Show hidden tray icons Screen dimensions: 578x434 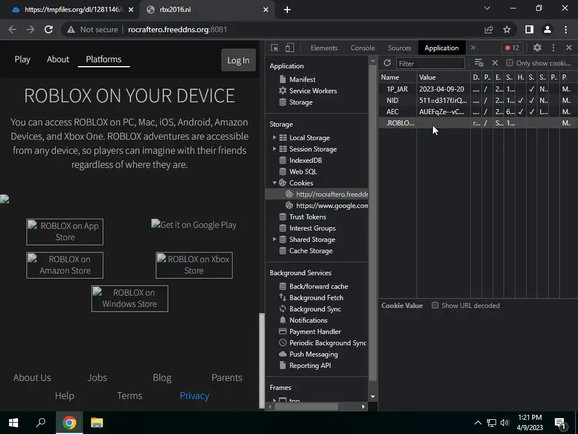(478, 423)
